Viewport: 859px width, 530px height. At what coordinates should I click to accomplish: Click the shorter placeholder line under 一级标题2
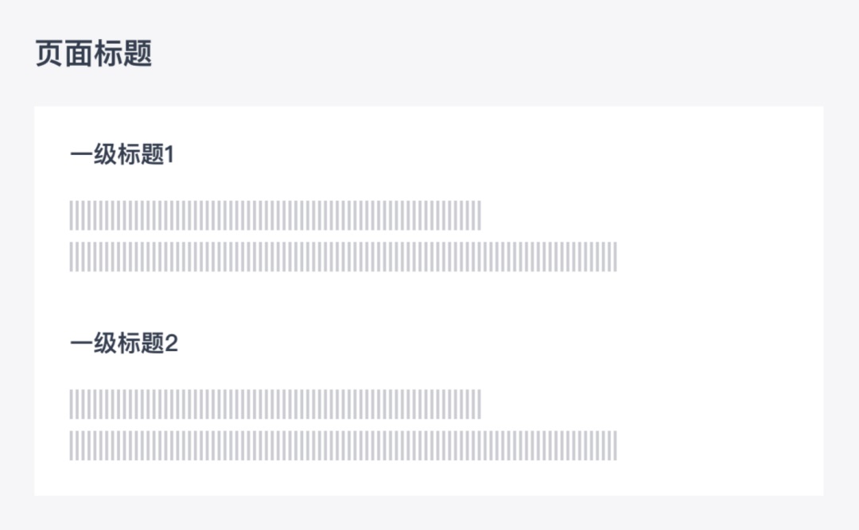point(275,404)
